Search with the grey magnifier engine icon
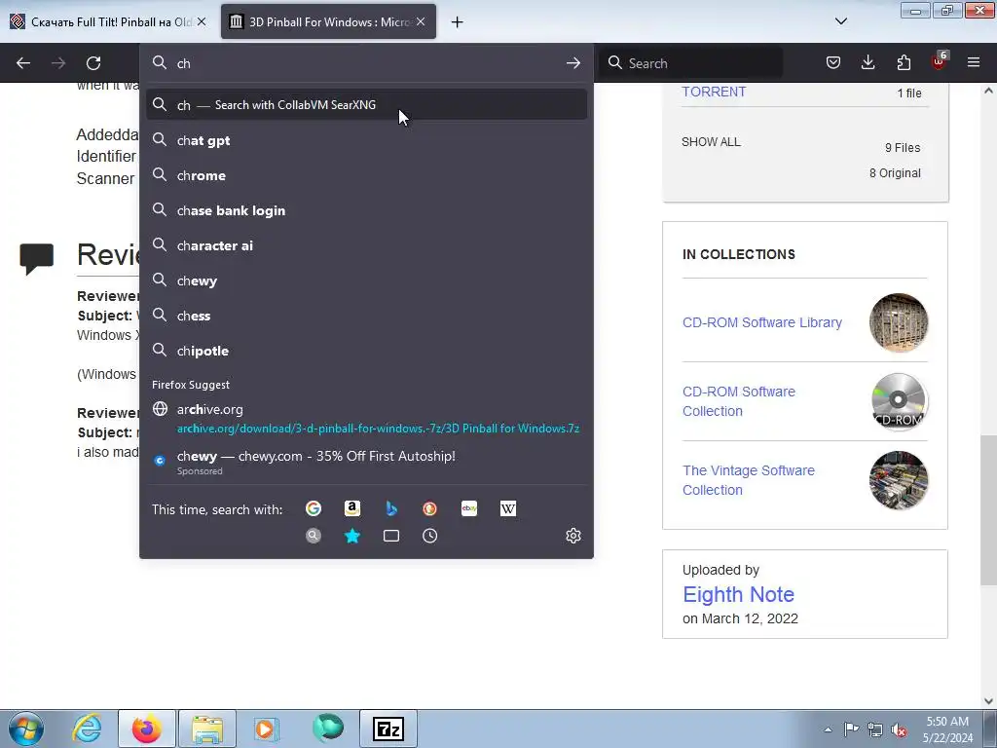 pyautogui.click(x=314, y=536)
